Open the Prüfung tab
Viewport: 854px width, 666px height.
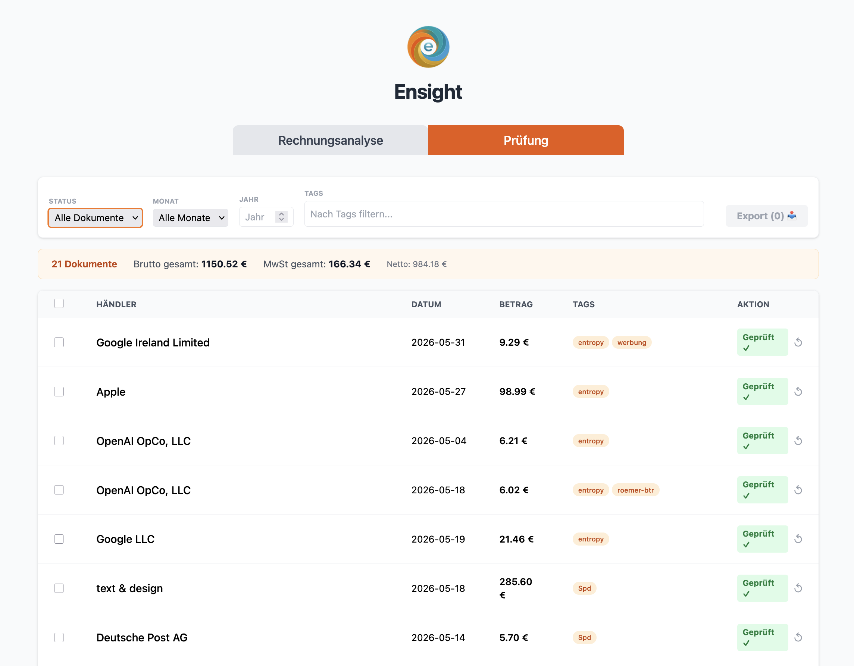tap(526, 140)
